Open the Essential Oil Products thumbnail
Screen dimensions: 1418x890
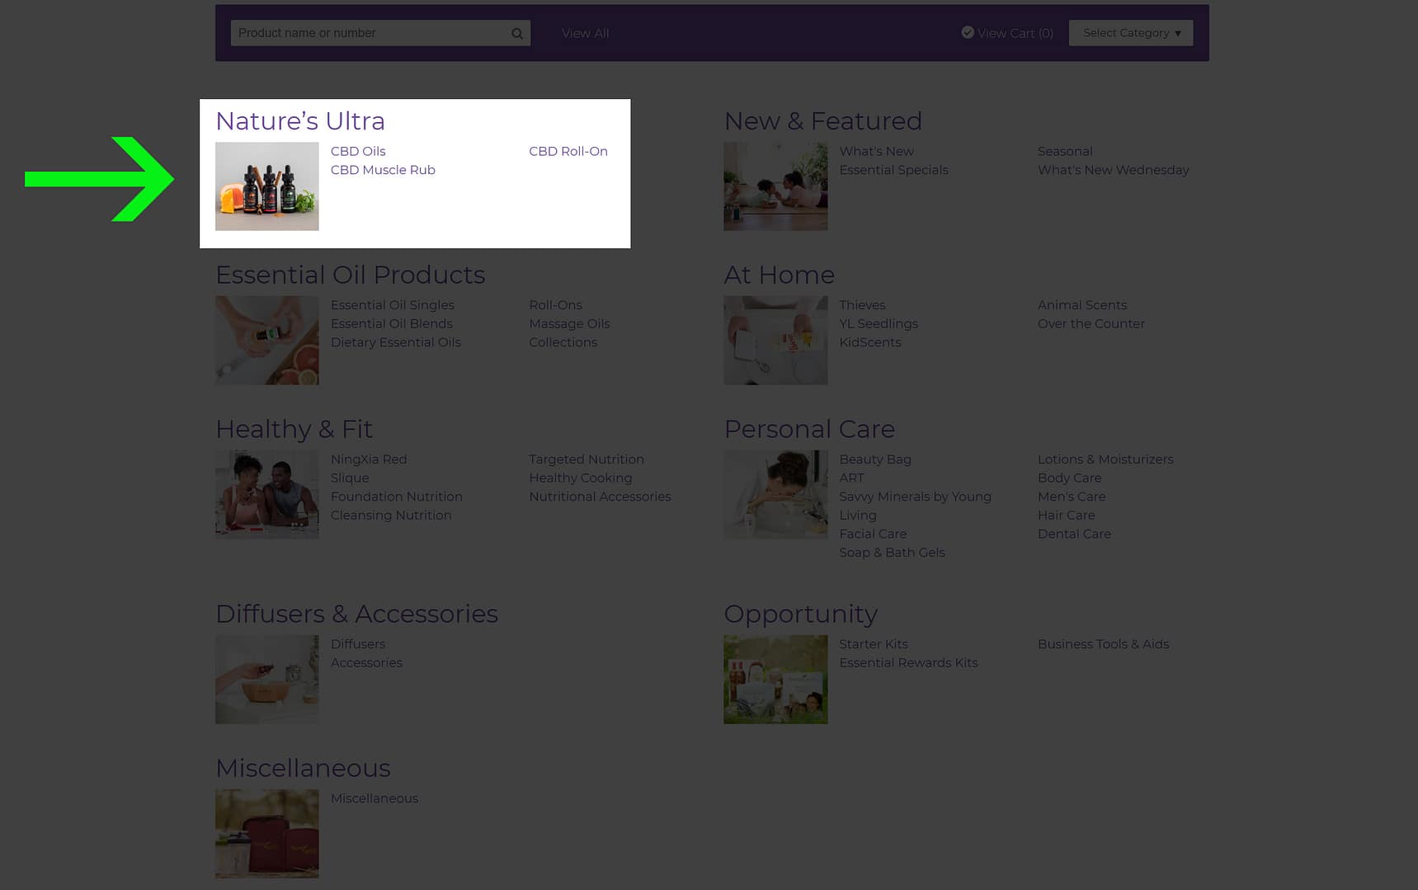click(x=266, y=341)
